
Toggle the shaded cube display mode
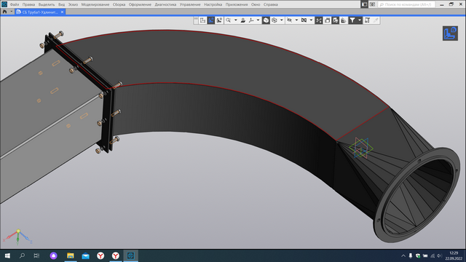coord(266,20)
